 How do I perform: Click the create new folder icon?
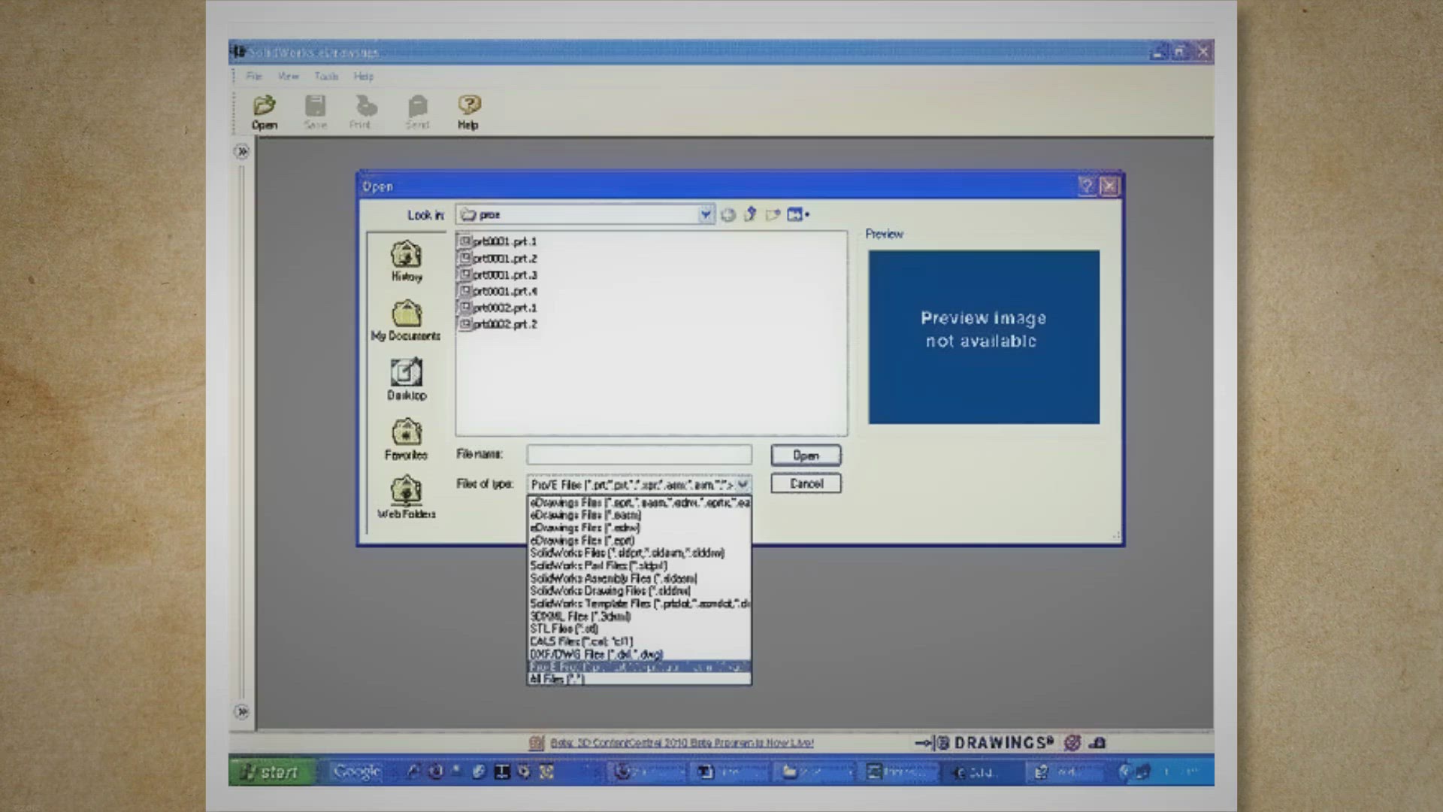[x=773, y=215]
